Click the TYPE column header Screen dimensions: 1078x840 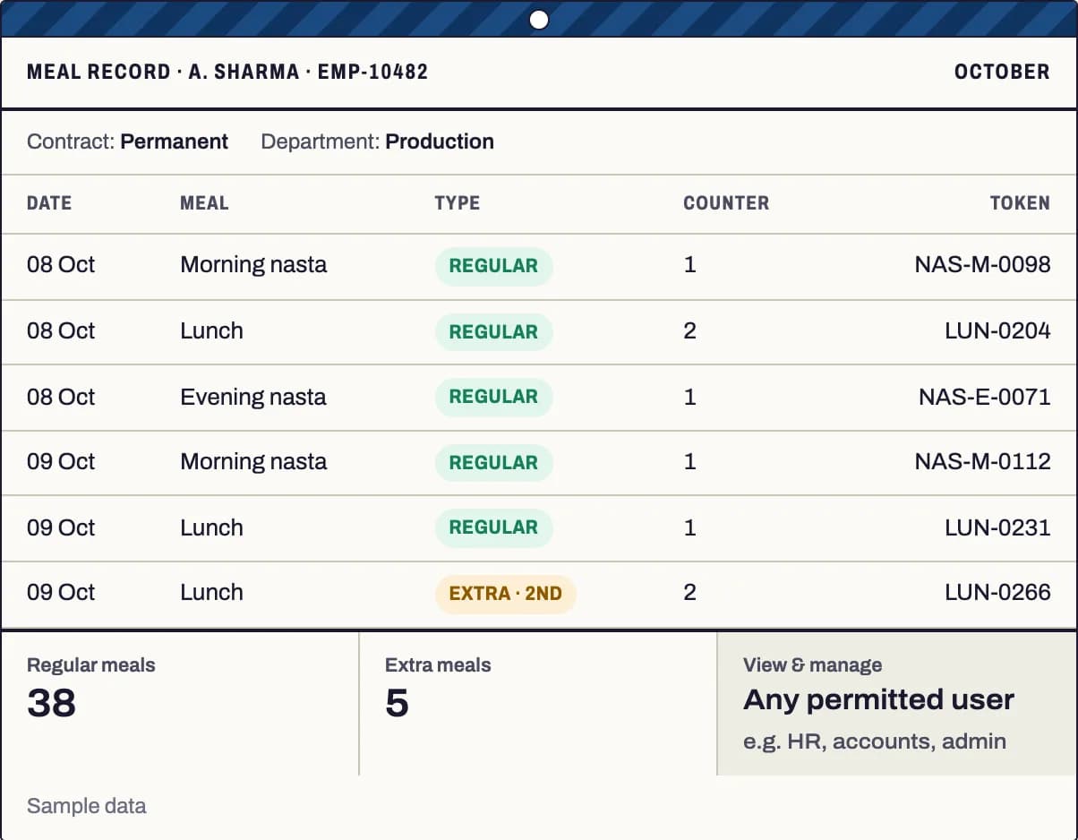tap(458, 203)
